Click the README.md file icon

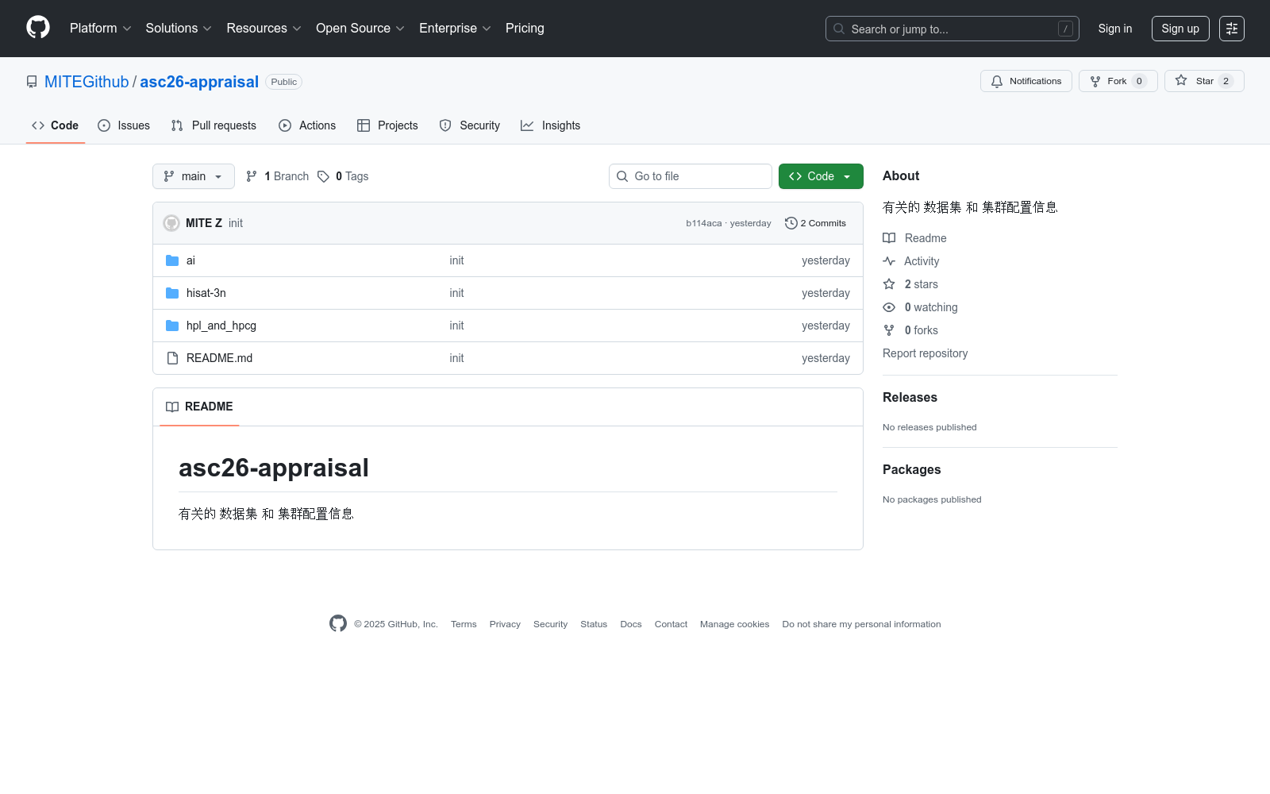(x=172, y=358)
